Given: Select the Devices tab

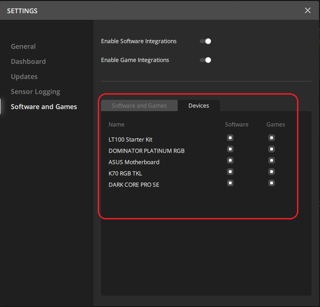Looking at the screenshot, I should pos(198,106).
